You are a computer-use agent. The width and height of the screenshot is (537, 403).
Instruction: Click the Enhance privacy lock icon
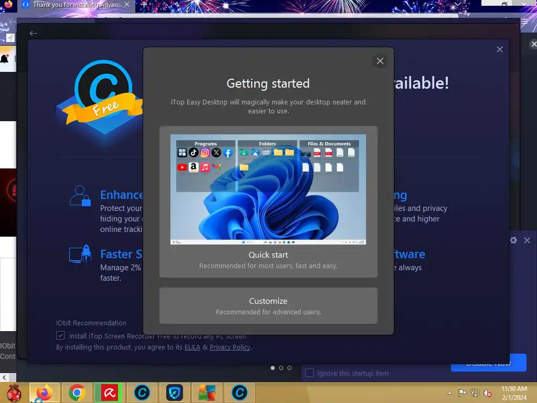[x=80, y=196]
